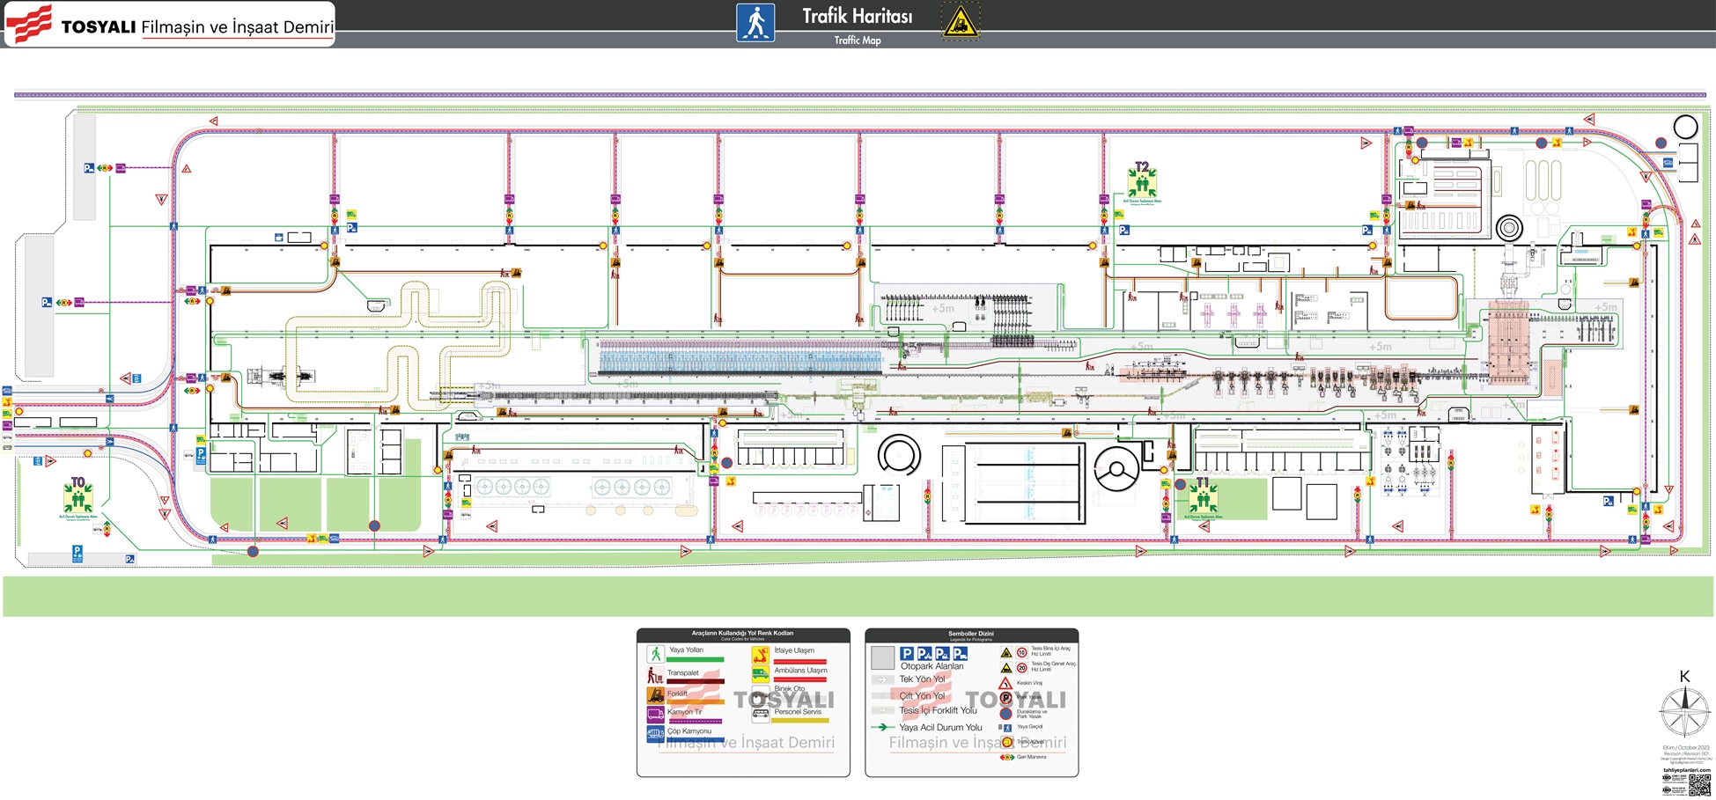This screenshot has height=800, width=1716.
Task: Click the compass rose north indicator
Action: pos(1684,709)
